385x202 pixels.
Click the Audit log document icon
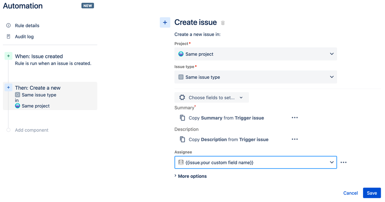[x=8, y=37]
